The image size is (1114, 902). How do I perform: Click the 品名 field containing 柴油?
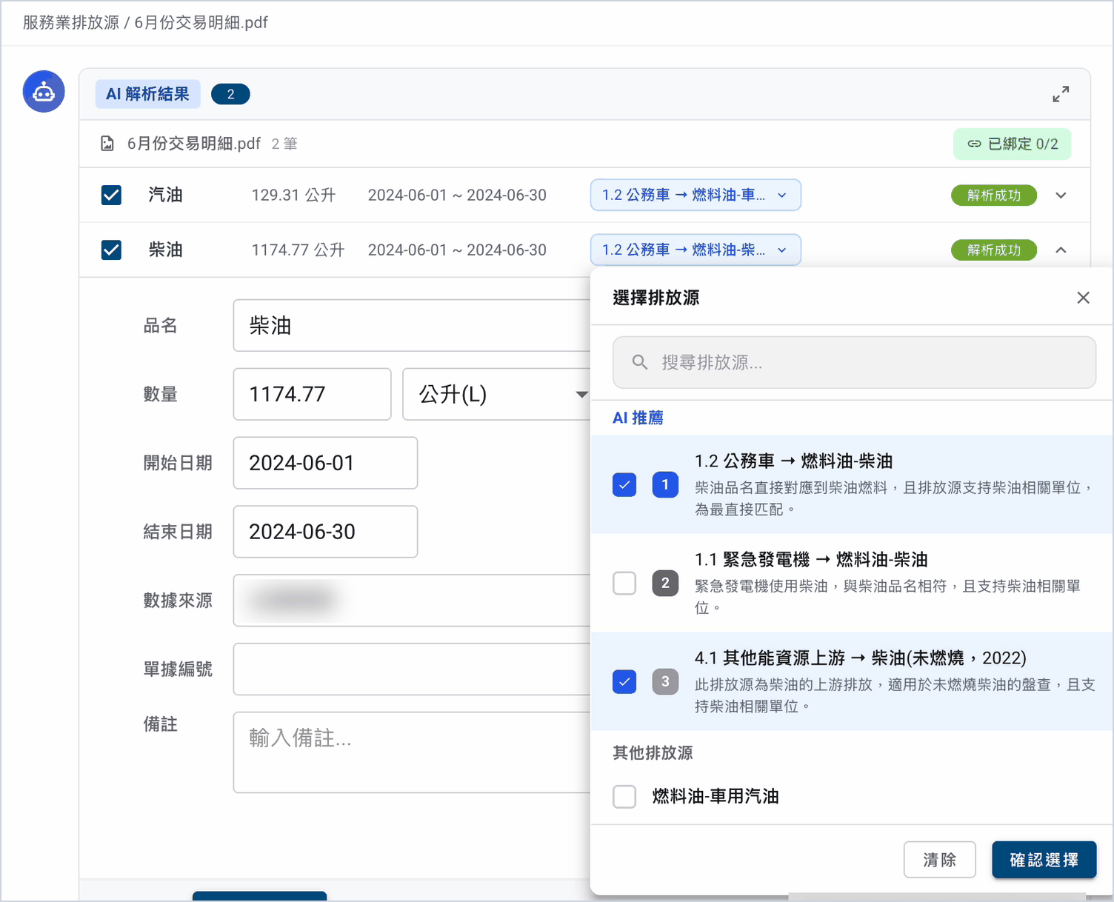point(412,325)
